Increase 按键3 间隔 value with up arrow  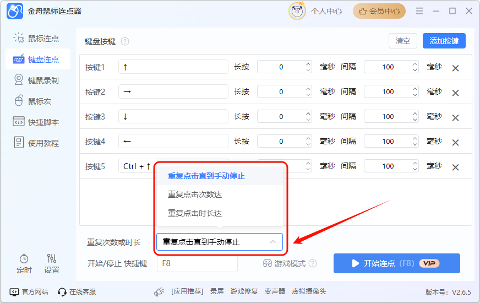tap(415, 113)
